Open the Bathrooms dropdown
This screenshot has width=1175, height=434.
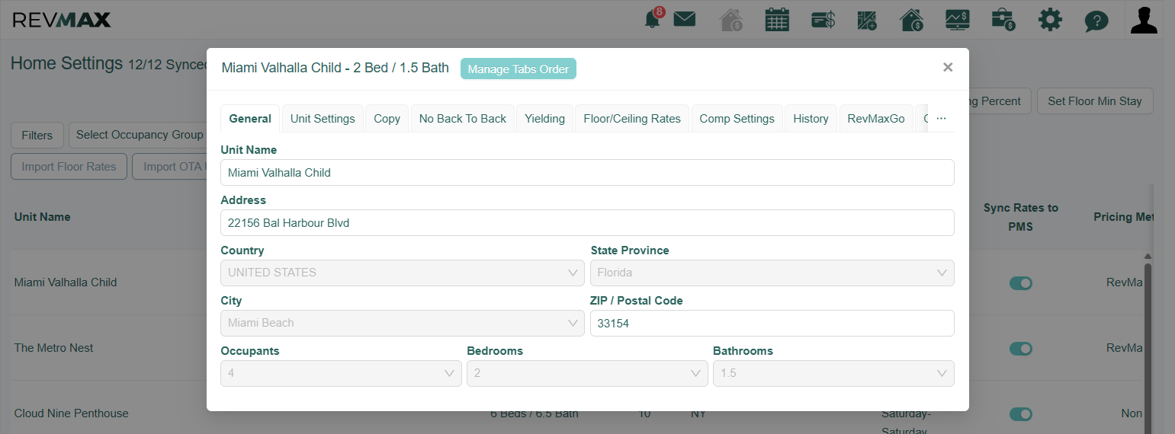(x=833, y=373)
